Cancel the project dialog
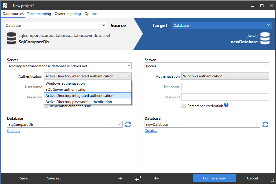276x184 pixels. [x=252, y=178]
